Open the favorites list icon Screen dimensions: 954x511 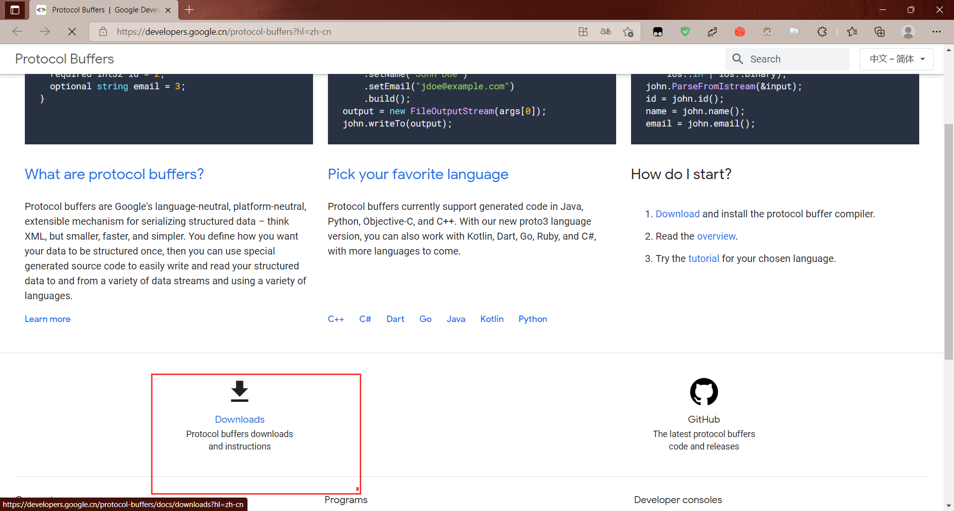coord(852,32)
